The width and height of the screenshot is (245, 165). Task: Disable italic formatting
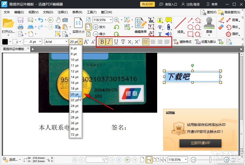point(109,42)
